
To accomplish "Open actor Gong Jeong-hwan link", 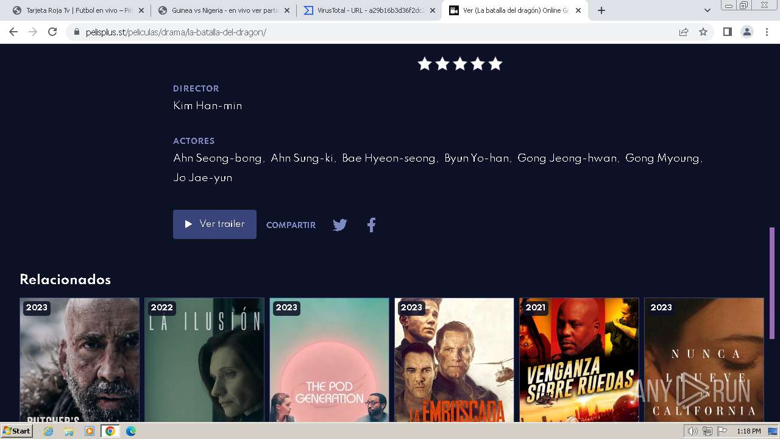I will (x=567, y=158).
